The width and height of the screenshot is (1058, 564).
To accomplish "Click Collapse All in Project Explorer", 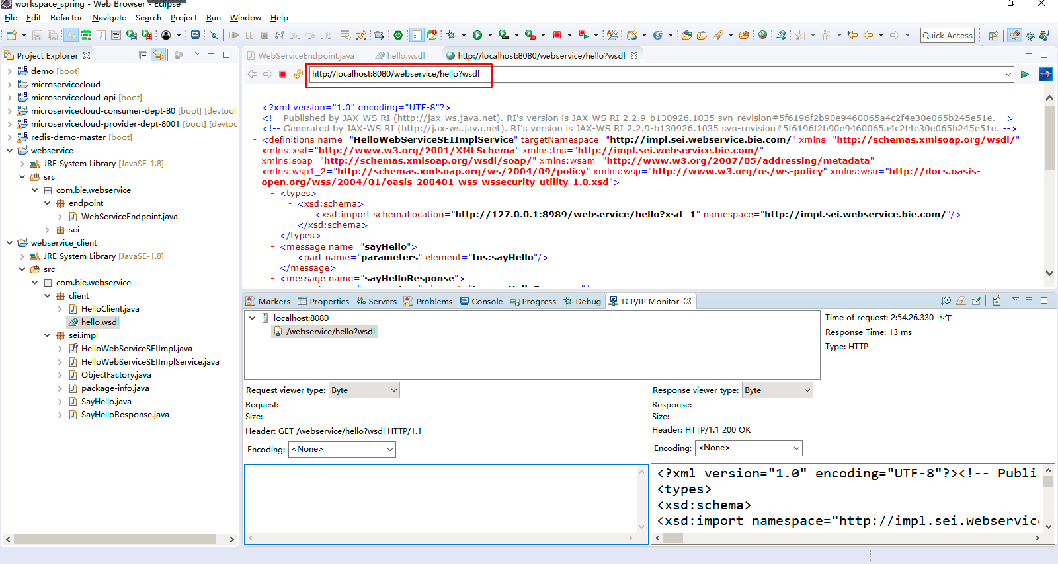I will [143, 55].
